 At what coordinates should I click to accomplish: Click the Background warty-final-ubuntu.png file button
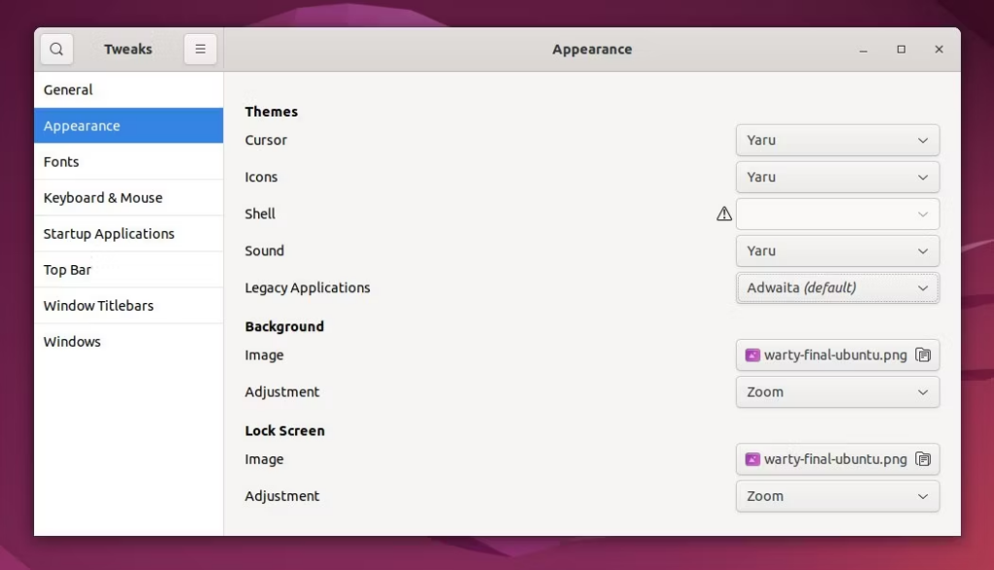click(x=838, y=355)
